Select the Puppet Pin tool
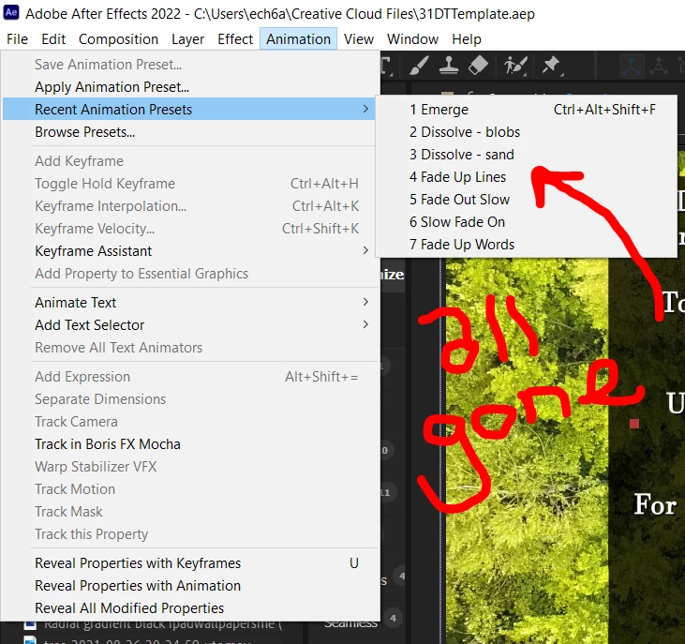Image resolution: width=685 pixels, height=644 pixels. click(551, 66)
